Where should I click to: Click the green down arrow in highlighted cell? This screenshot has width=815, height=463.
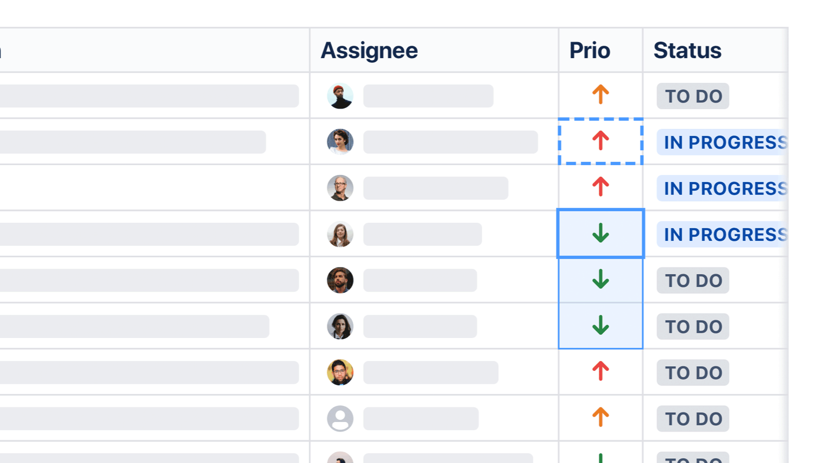600,234
